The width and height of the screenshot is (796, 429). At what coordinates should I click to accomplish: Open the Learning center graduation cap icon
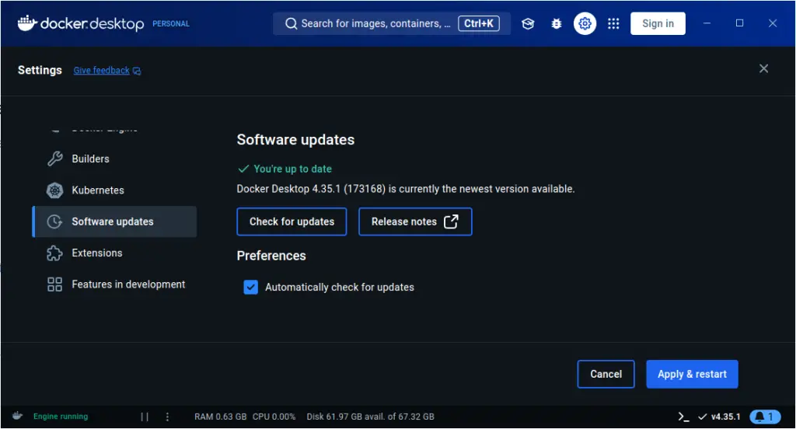coord(528,23)
